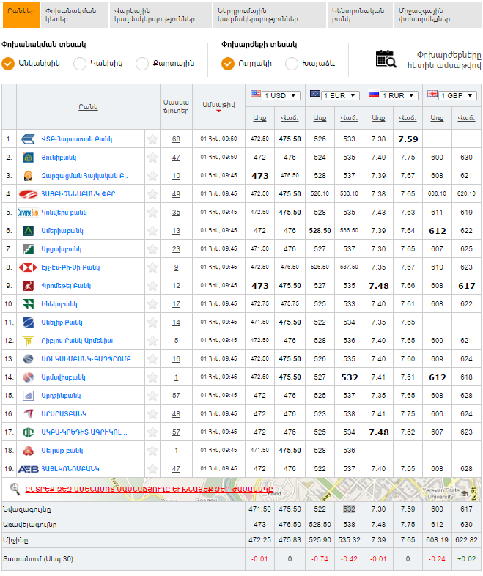
Task: Sort table by Ամսաթիվ column header
Action: pos(218,105)
